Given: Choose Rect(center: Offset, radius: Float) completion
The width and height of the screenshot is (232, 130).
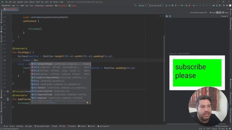Looking at the screenshot, I should tap(61, 74).
